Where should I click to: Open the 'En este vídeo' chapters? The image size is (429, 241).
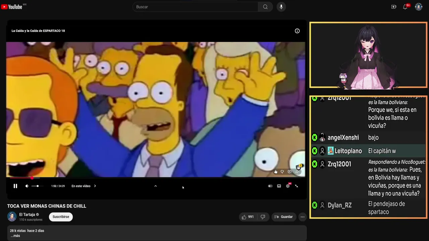pyautogui.click(x=83, y=186)
